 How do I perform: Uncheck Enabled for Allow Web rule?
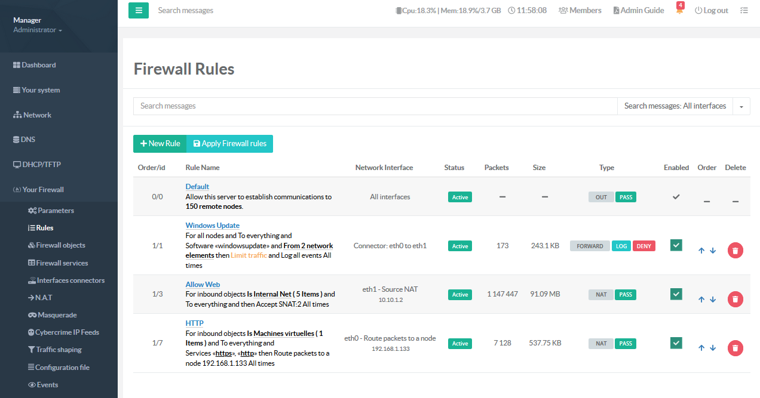676,294
